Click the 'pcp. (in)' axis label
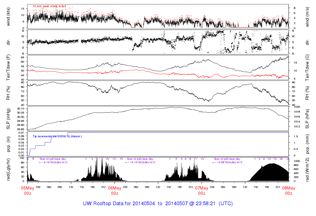The width and height of the screenshot is (316, 216). (x=8, y=144)
